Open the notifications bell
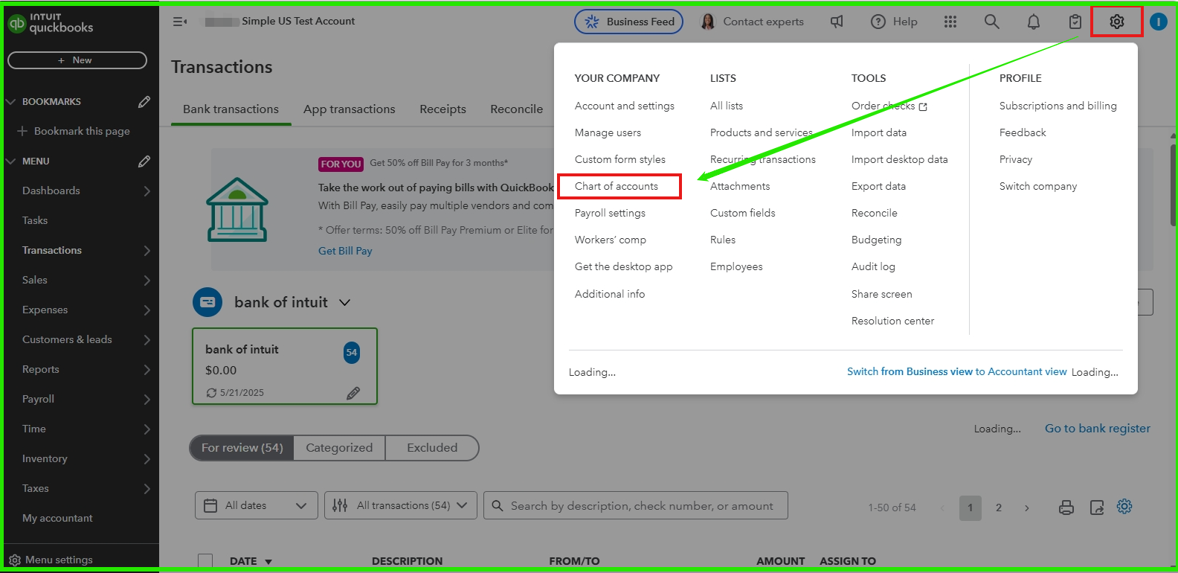 pyautogui.click(x=1034, y=22)
